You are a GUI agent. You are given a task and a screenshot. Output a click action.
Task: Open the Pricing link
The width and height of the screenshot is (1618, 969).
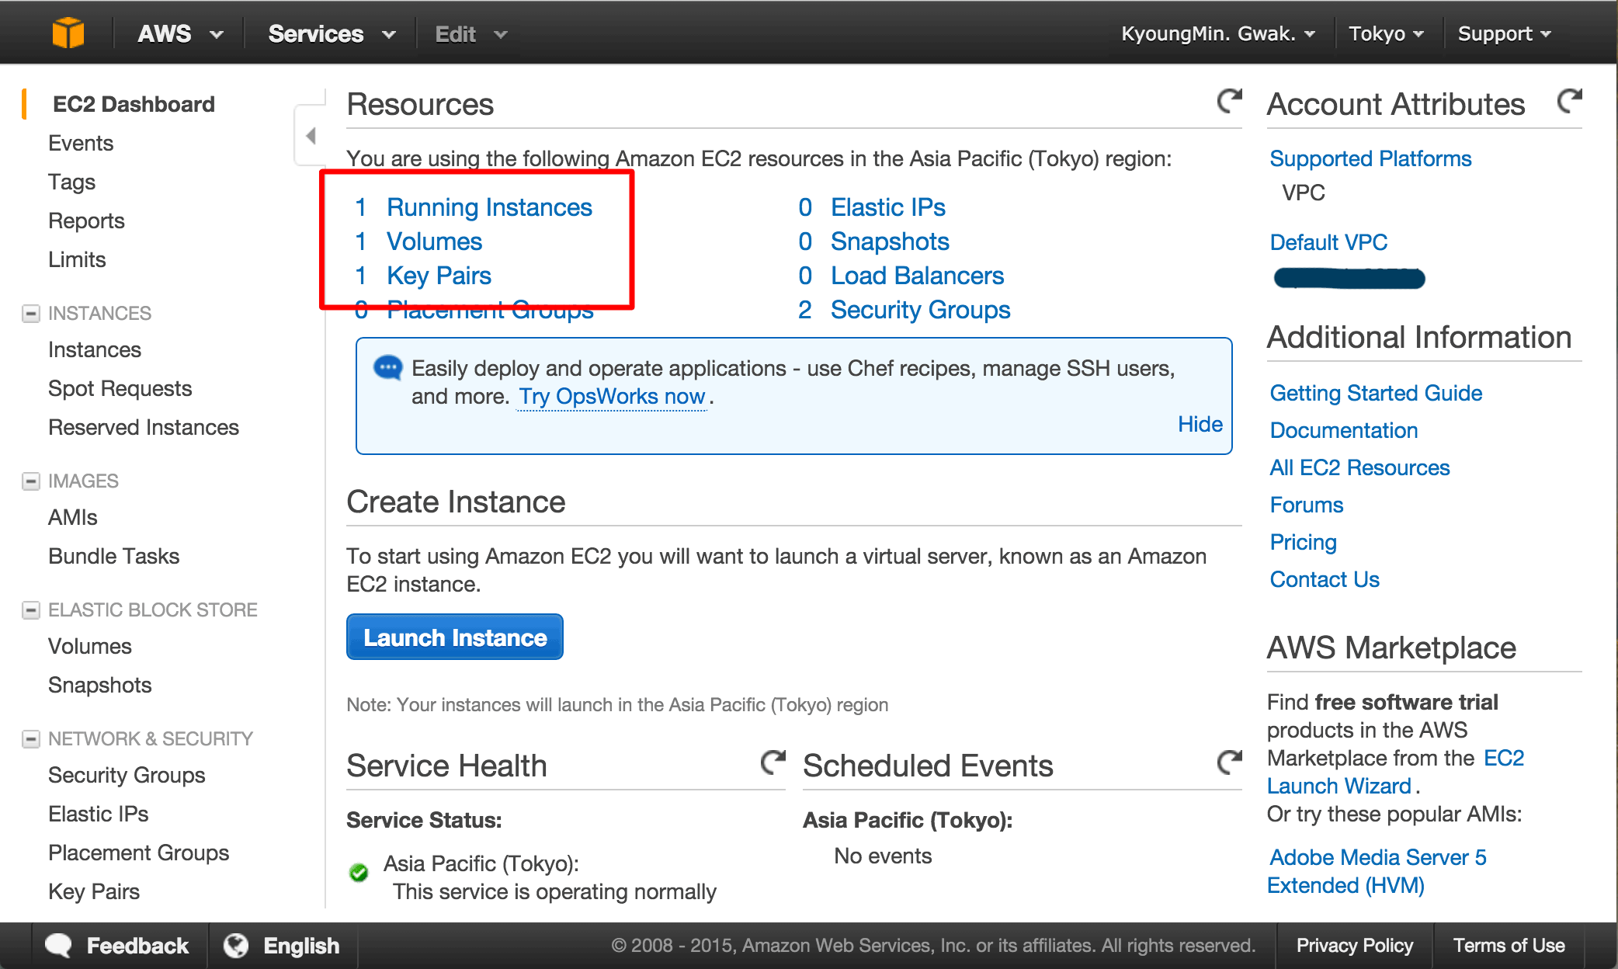1303,542
